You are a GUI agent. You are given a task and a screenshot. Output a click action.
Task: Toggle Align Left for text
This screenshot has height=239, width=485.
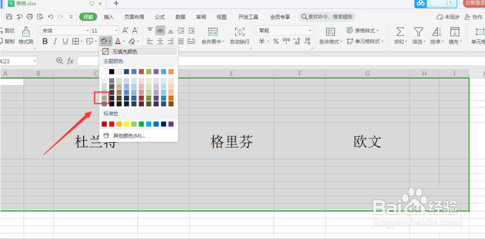coord(150,41)
